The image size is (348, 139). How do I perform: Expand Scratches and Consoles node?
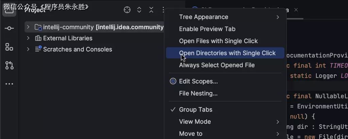(x=28, y=49)
